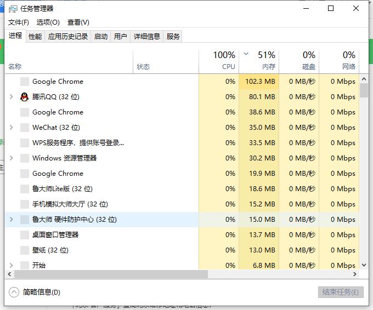Click the icon beside 桌面窗口管理器

[x=24, y=235]
